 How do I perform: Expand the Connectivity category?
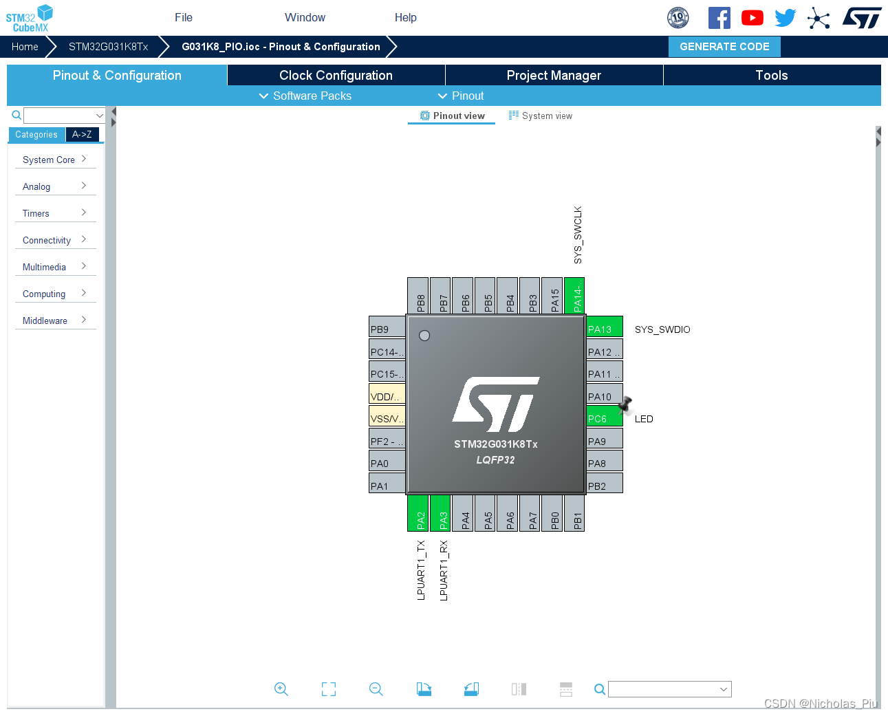click(x=54, y=240)
